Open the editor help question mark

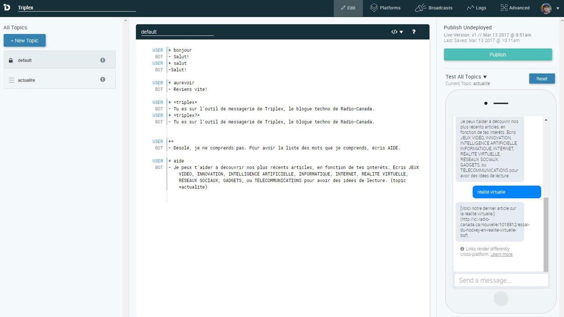click(414, 32)
